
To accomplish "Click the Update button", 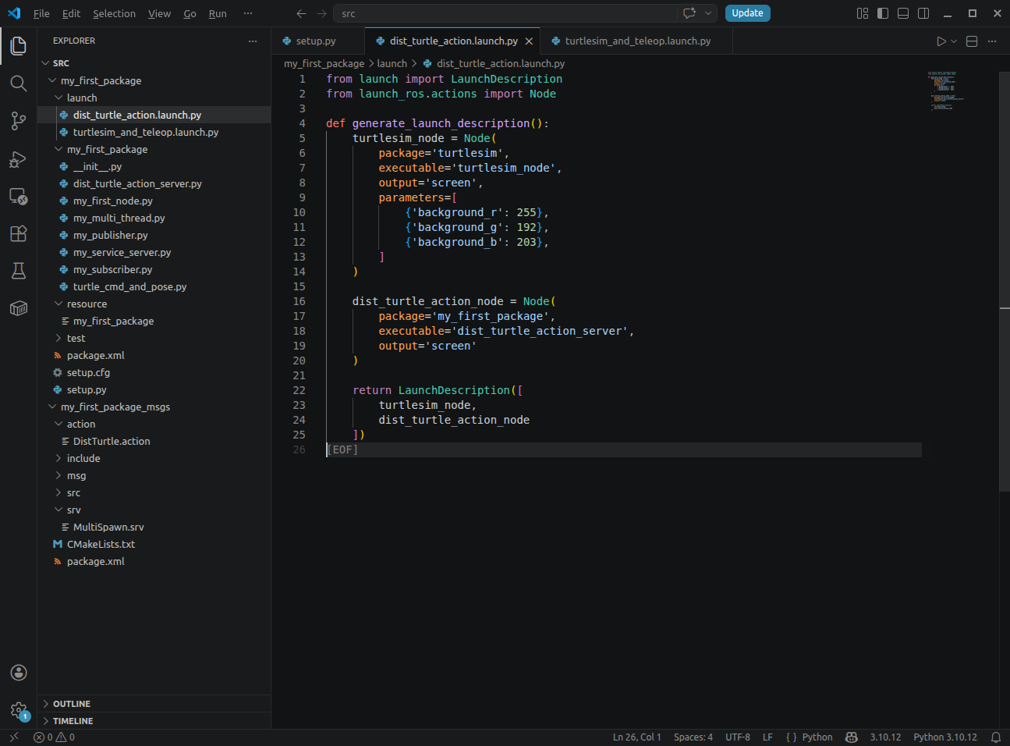I will pyautogui.click(x=747, y=13).
